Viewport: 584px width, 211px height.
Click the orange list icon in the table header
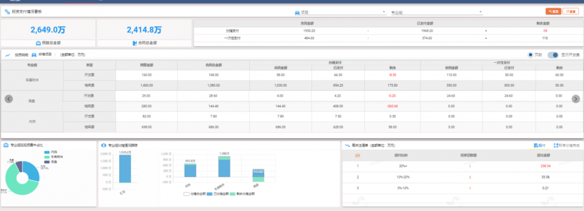click(x=358, y=156)
